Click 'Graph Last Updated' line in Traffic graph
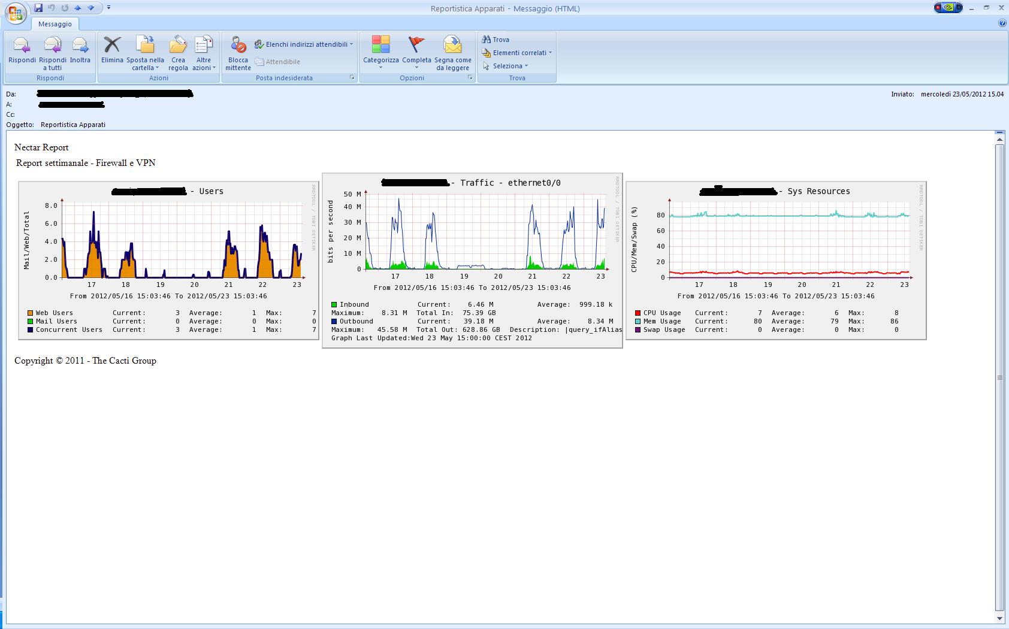The width and height of the screenshot is (1009, 629). [x=431, y=338]
